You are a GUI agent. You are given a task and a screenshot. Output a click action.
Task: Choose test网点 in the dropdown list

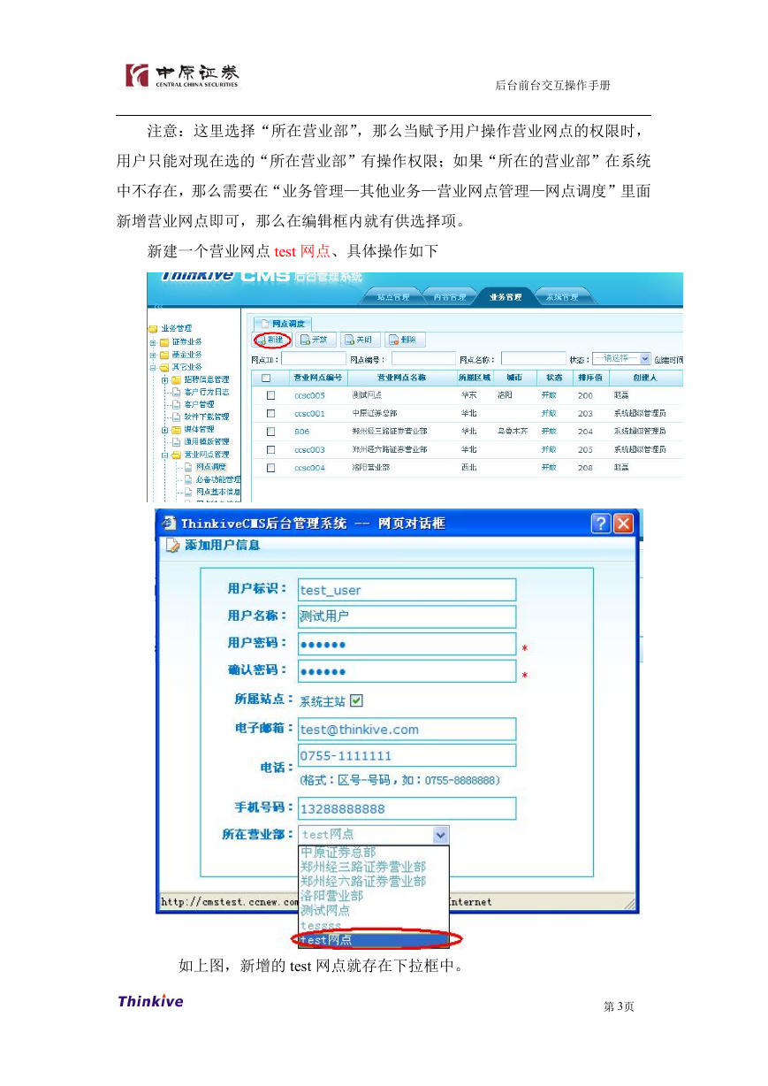point(374,939)
